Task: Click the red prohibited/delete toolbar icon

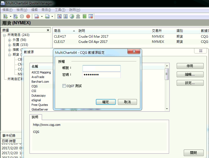Action: tap(28, 17)
